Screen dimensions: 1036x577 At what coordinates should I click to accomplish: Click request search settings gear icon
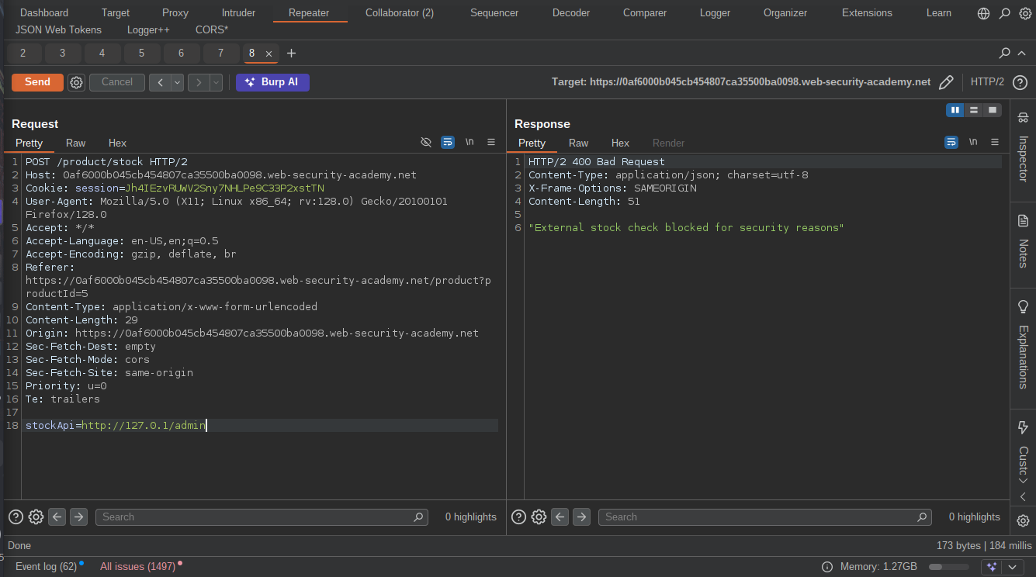(36, 517)
